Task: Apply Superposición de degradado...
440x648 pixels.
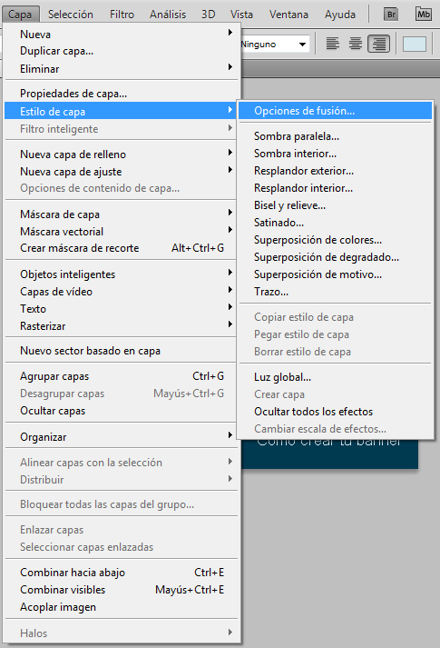Action: tap(336, 257)
